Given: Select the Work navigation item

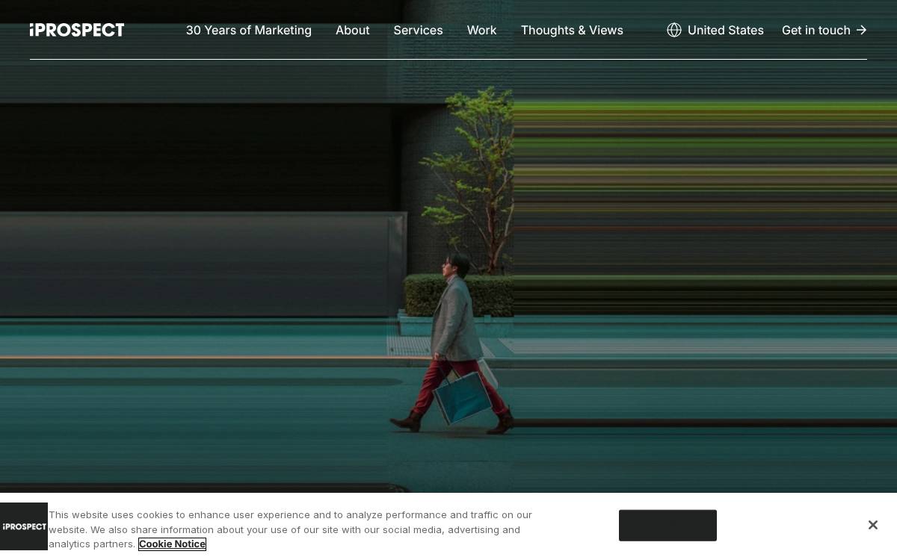Looking at the screenshot, I should pyautogui.click(x=482, y=30).
